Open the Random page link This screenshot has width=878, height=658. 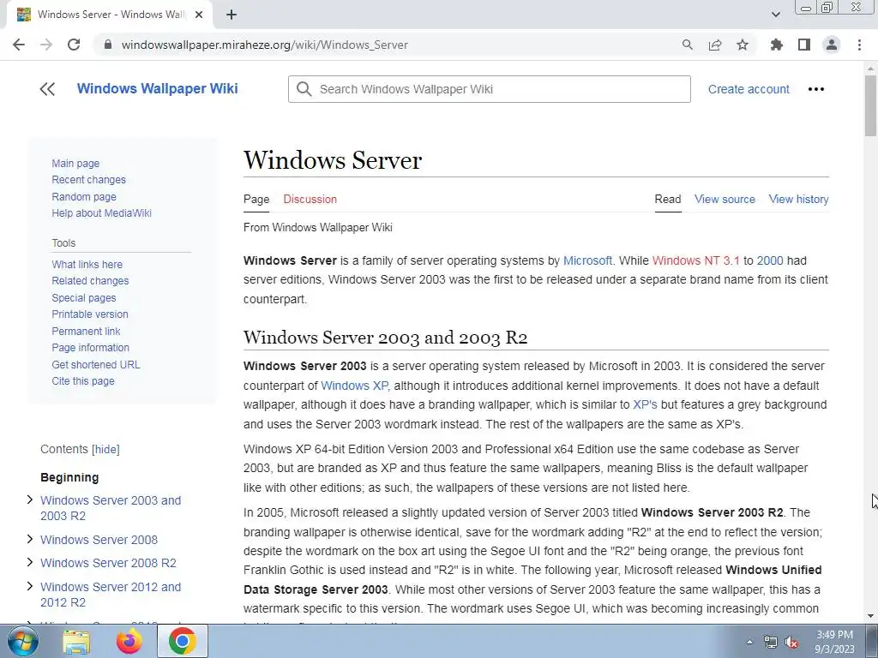tap(84, 197)
